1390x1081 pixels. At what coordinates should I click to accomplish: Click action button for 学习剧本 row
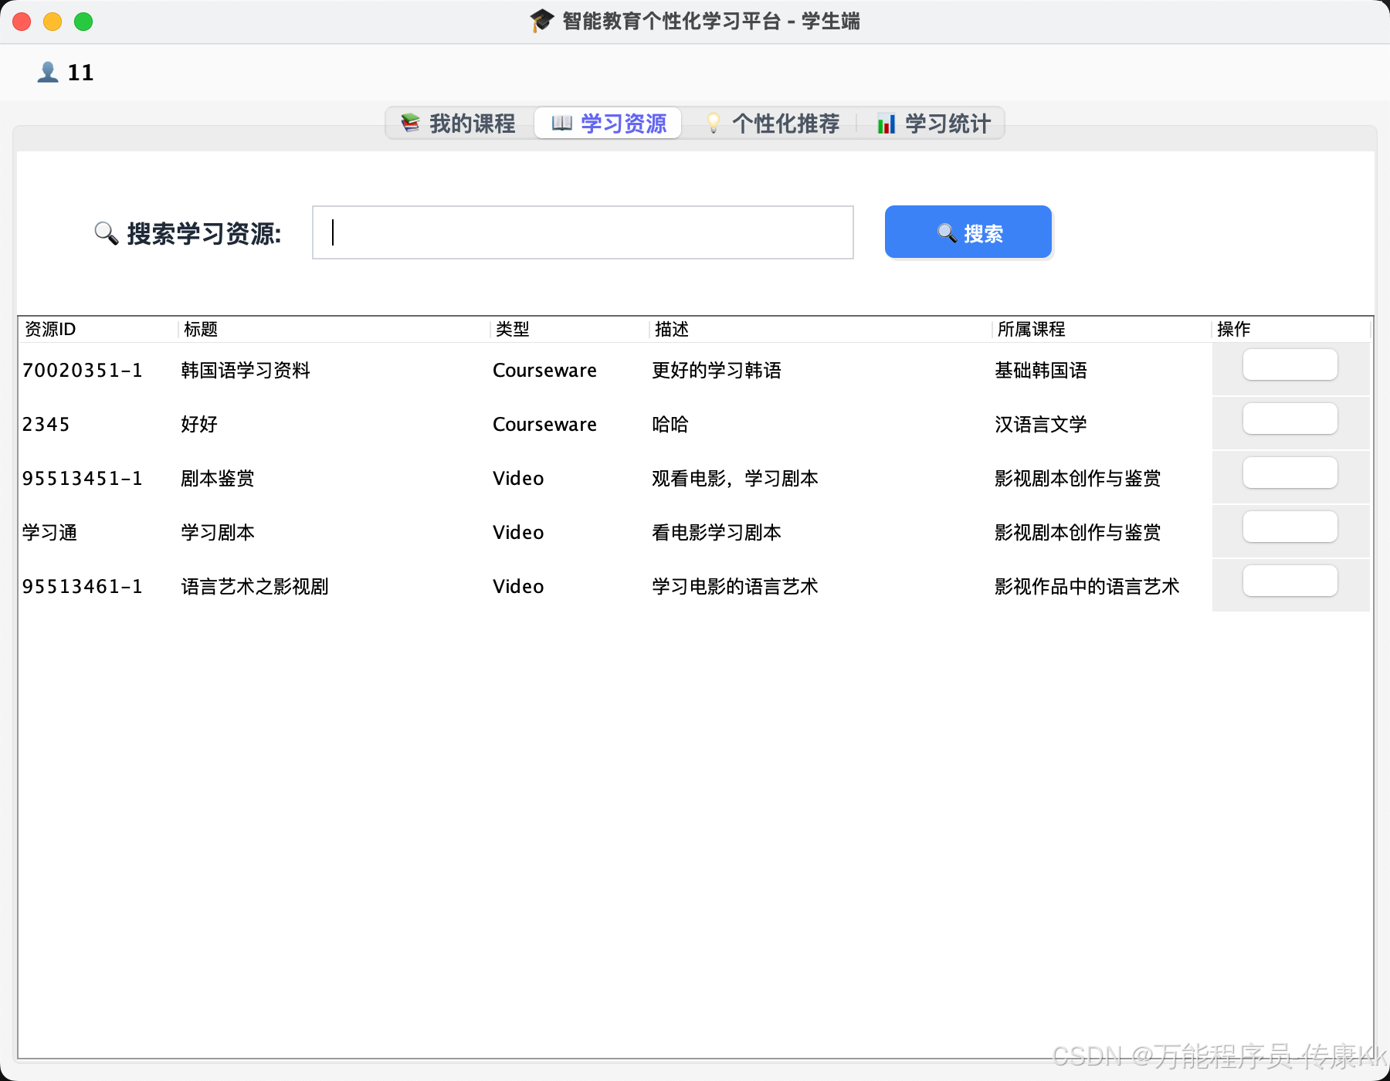pos(1290,527)
